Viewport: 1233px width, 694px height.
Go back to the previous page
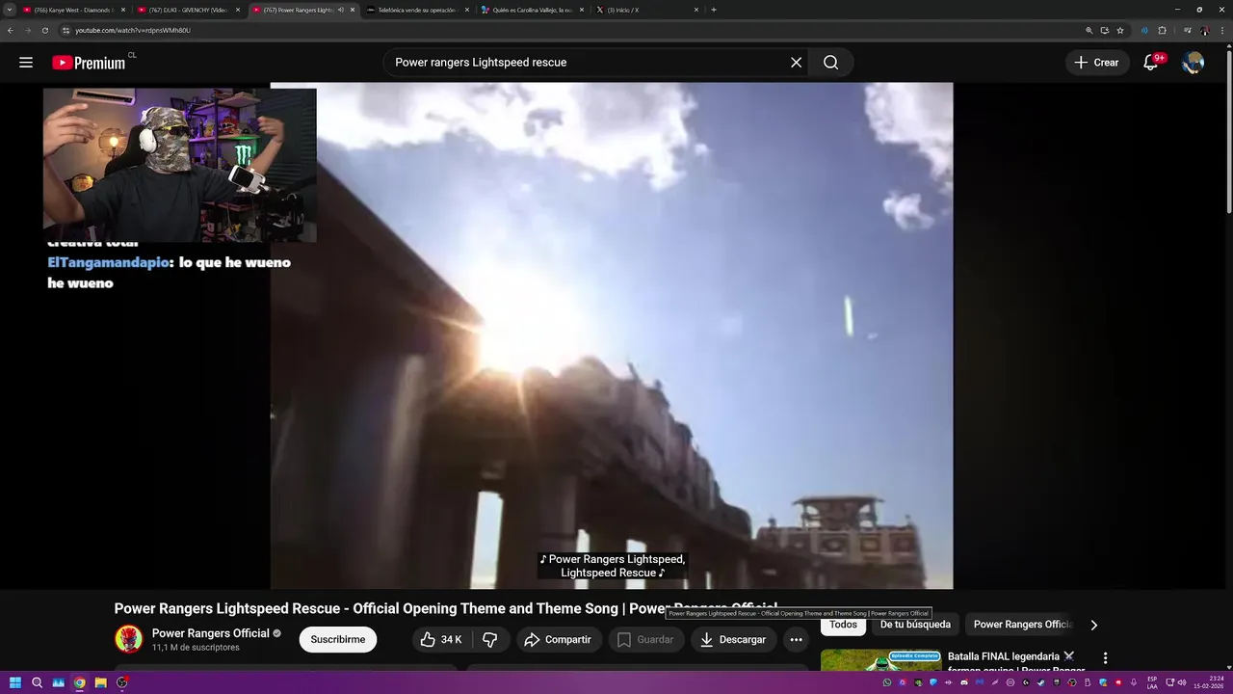coord(11,30)
